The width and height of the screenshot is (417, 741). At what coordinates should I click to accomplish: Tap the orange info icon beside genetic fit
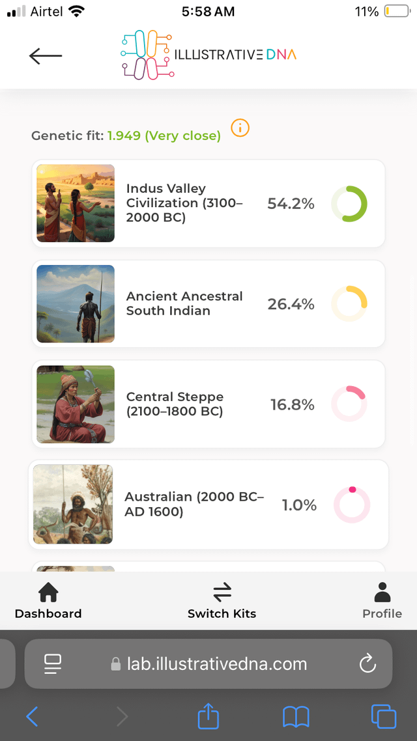tap(240, 128)
